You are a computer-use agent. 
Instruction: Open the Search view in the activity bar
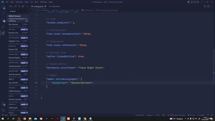3,13
